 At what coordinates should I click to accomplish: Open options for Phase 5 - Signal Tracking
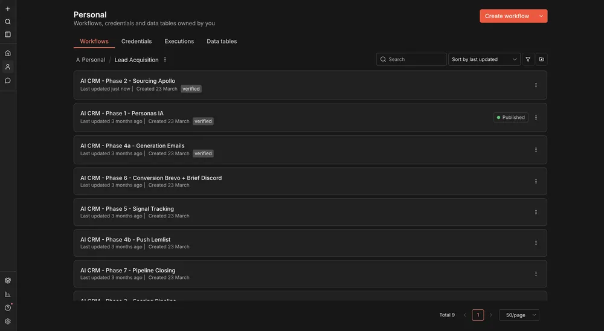(x=536, y=213)
